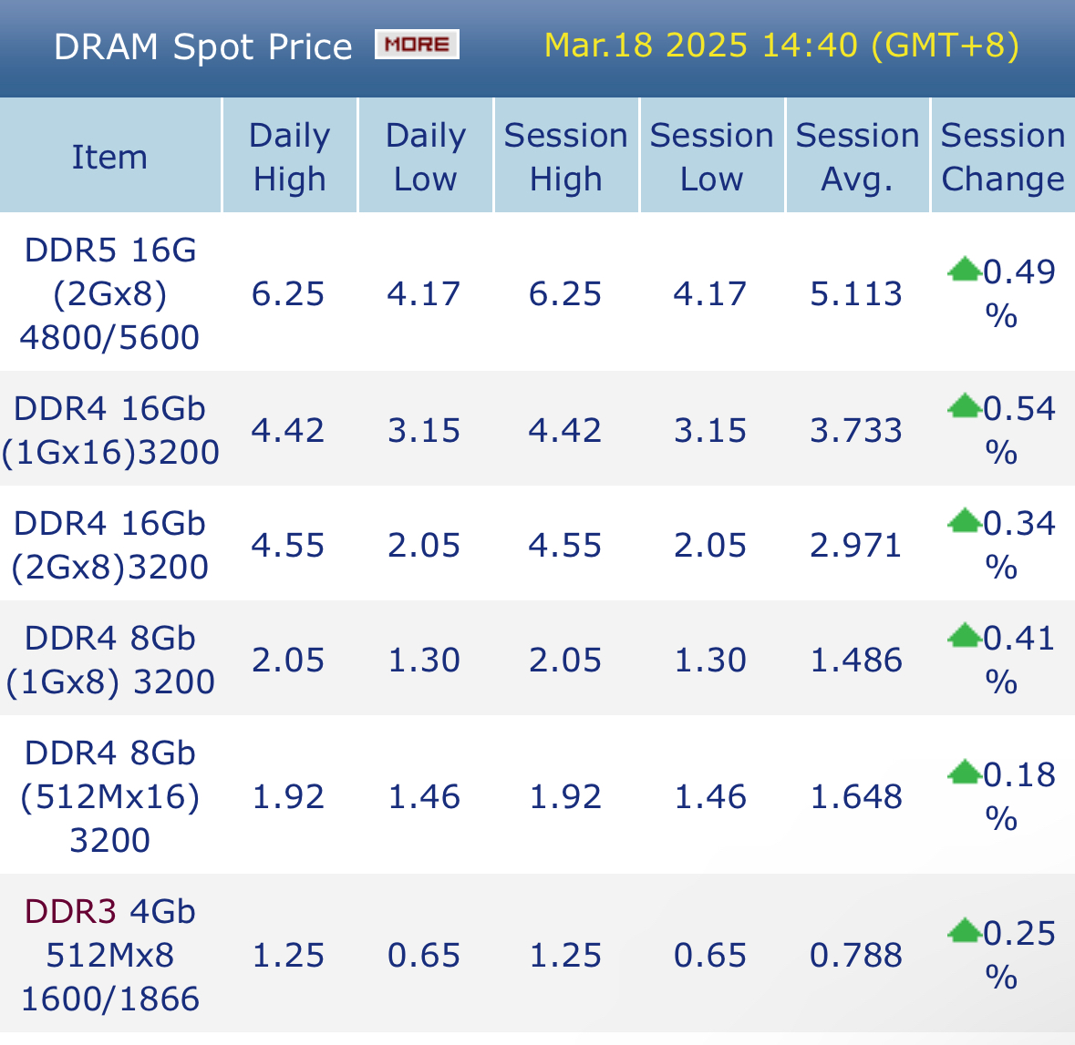Click the Daily High column header
The image size is (1075, 1045).
point(289,157)
